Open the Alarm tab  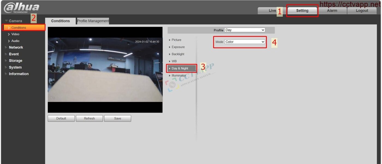tap(332, 10)
